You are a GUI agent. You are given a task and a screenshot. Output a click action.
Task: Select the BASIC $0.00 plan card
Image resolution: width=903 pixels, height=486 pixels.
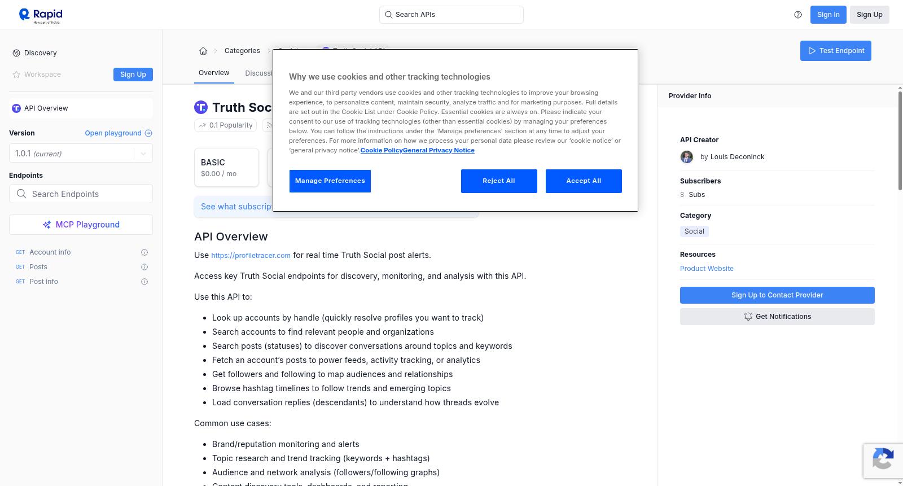[226, 168]
